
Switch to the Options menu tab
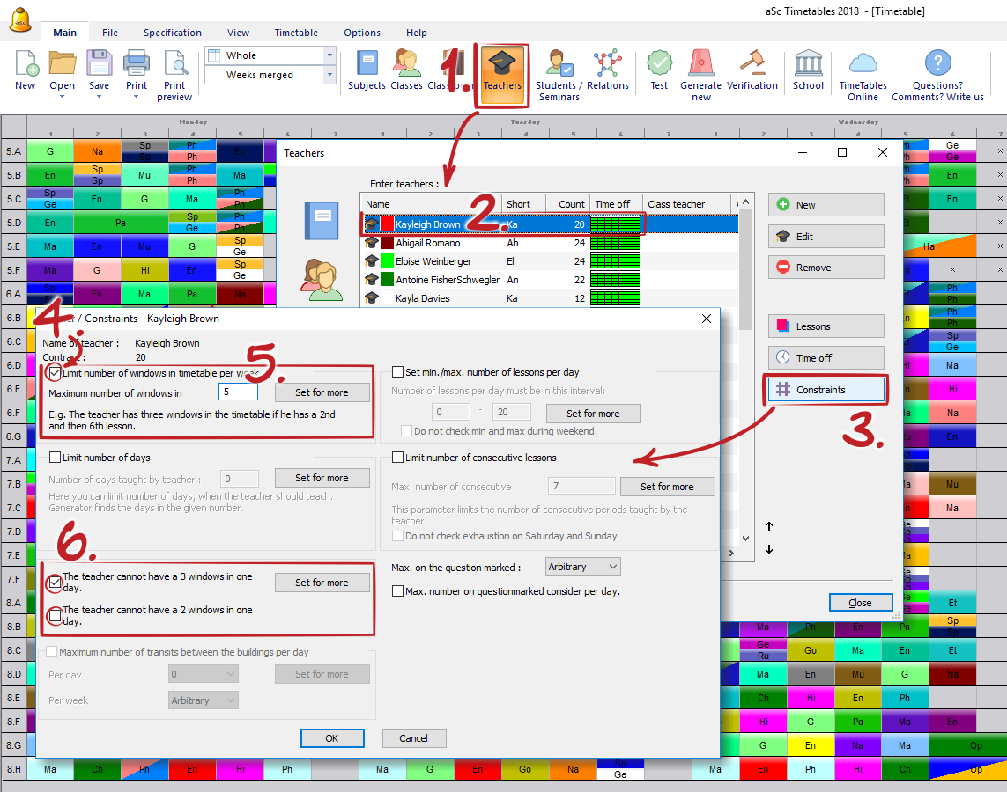coord(362,33)
